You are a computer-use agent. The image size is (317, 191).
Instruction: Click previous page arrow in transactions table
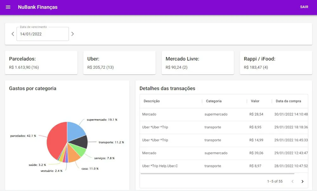click(x=292, y=181)
